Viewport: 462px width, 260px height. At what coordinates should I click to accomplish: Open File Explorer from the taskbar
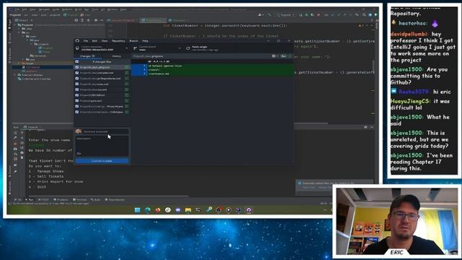(188, 210)
